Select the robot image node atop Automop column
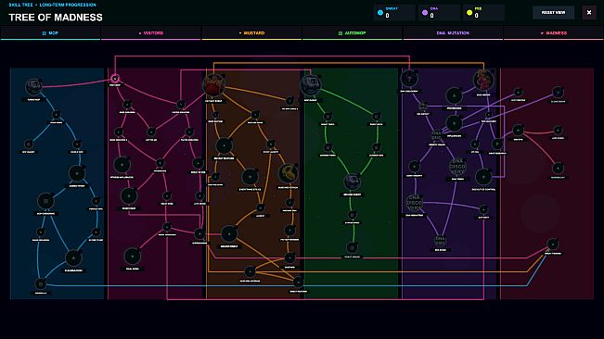 coord(311,85)
